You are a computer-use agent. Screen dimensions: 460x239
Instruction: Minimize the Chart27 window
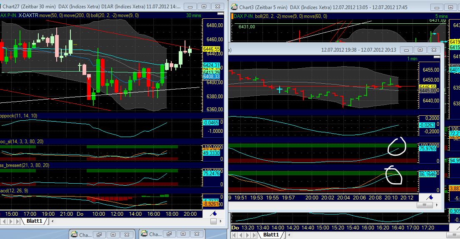coord(190,6)
